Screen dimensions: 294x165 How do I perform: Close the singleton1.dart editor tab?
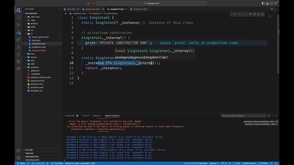coord(126,9)
